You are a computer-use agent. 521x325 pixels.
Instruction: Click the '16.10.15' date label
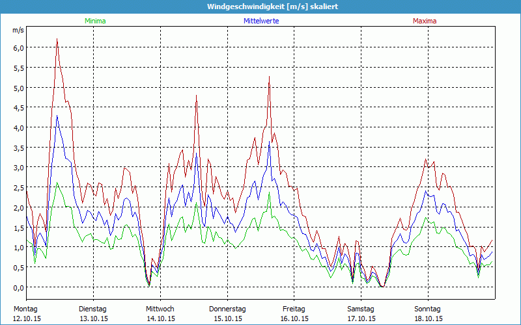coord(294,318)
